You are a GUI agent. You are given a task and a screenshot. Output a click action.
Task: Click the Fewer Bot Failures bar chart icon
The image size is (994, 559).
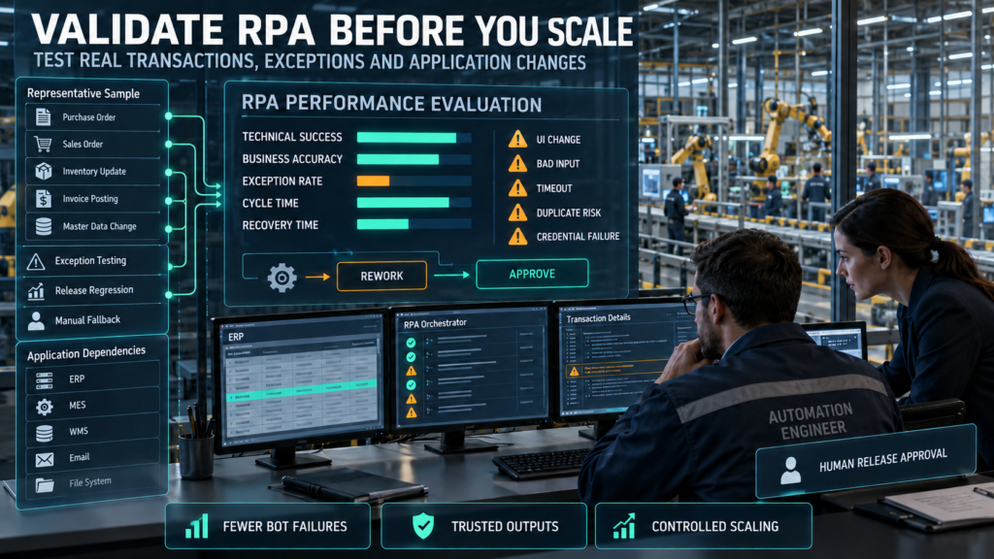196,525
